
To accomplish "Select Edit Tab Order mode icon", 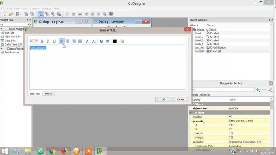I will click(59, 14).
